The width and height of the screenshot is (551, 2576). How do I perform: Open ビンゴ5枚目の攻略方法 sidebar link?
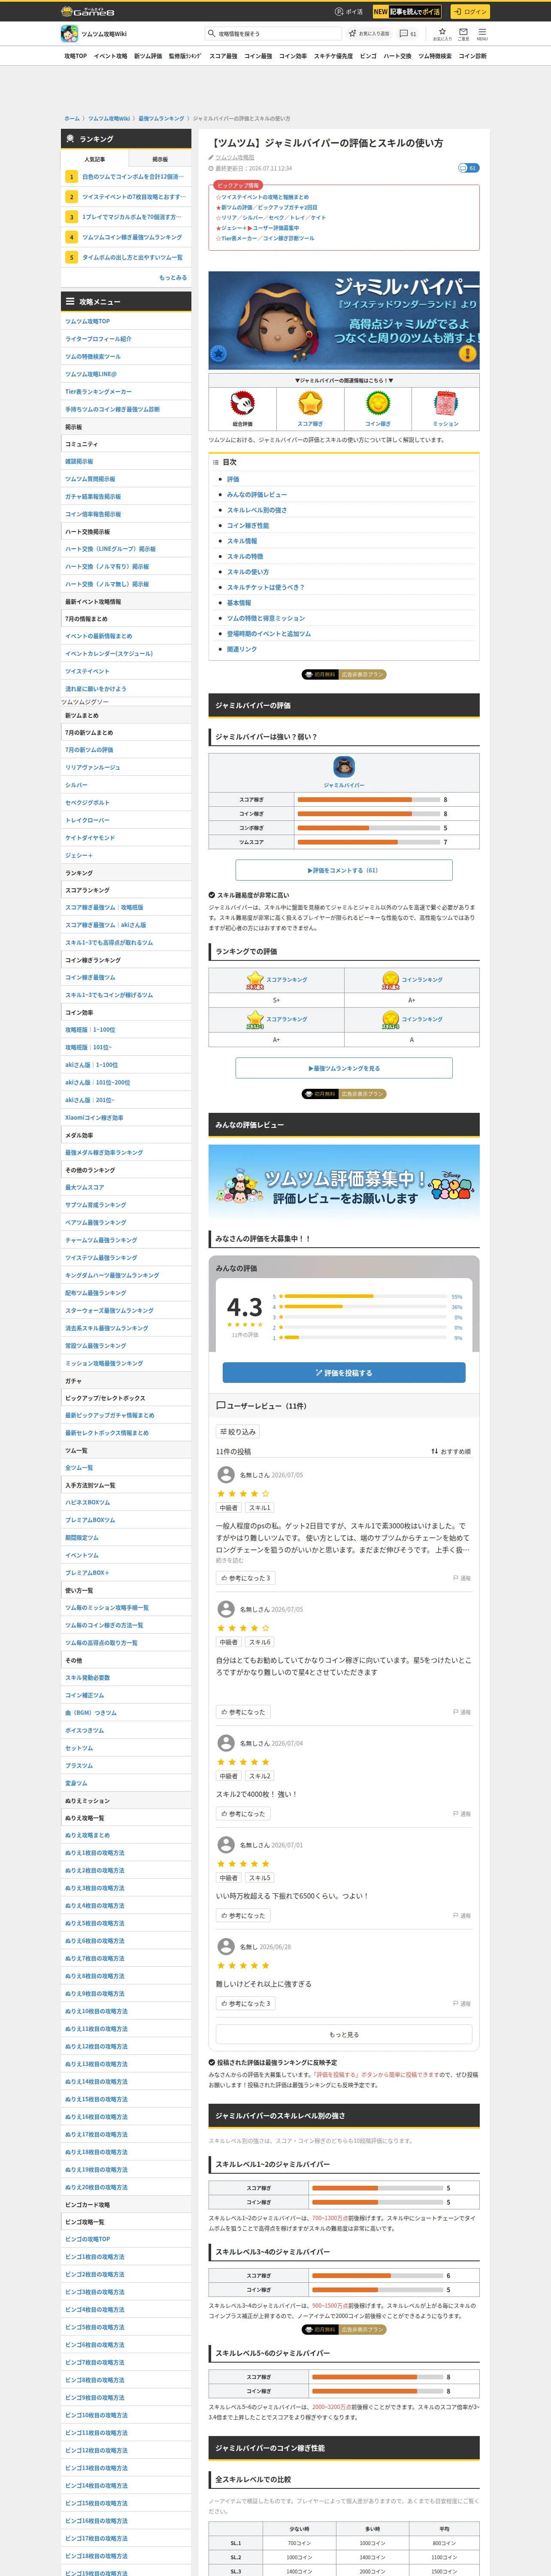pos(95,2328)
